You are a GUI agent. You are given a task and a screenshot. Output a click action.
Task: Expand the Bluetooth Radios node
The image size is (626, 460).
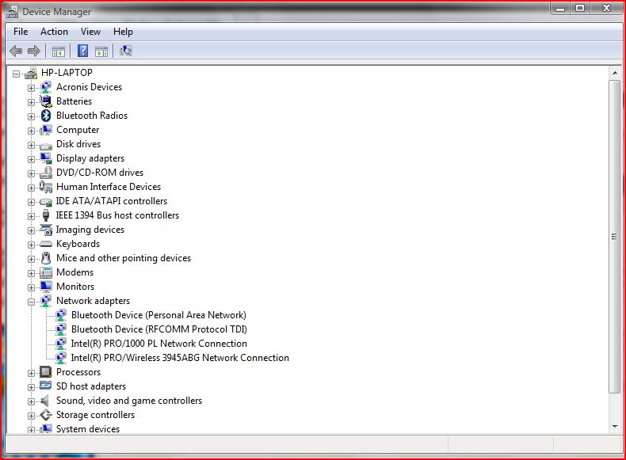[x=31, y=116]
